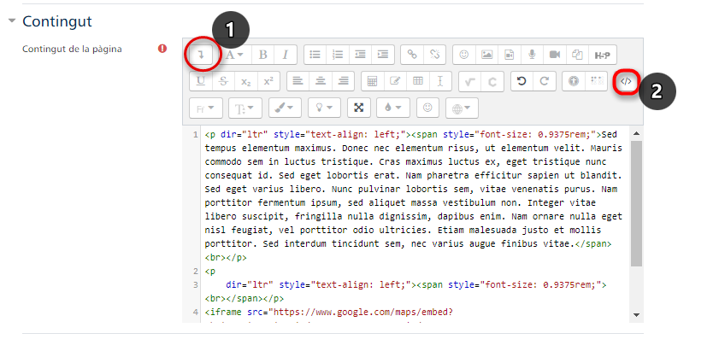
Task: Apply italic formatting
Action: tap(286, 54)
